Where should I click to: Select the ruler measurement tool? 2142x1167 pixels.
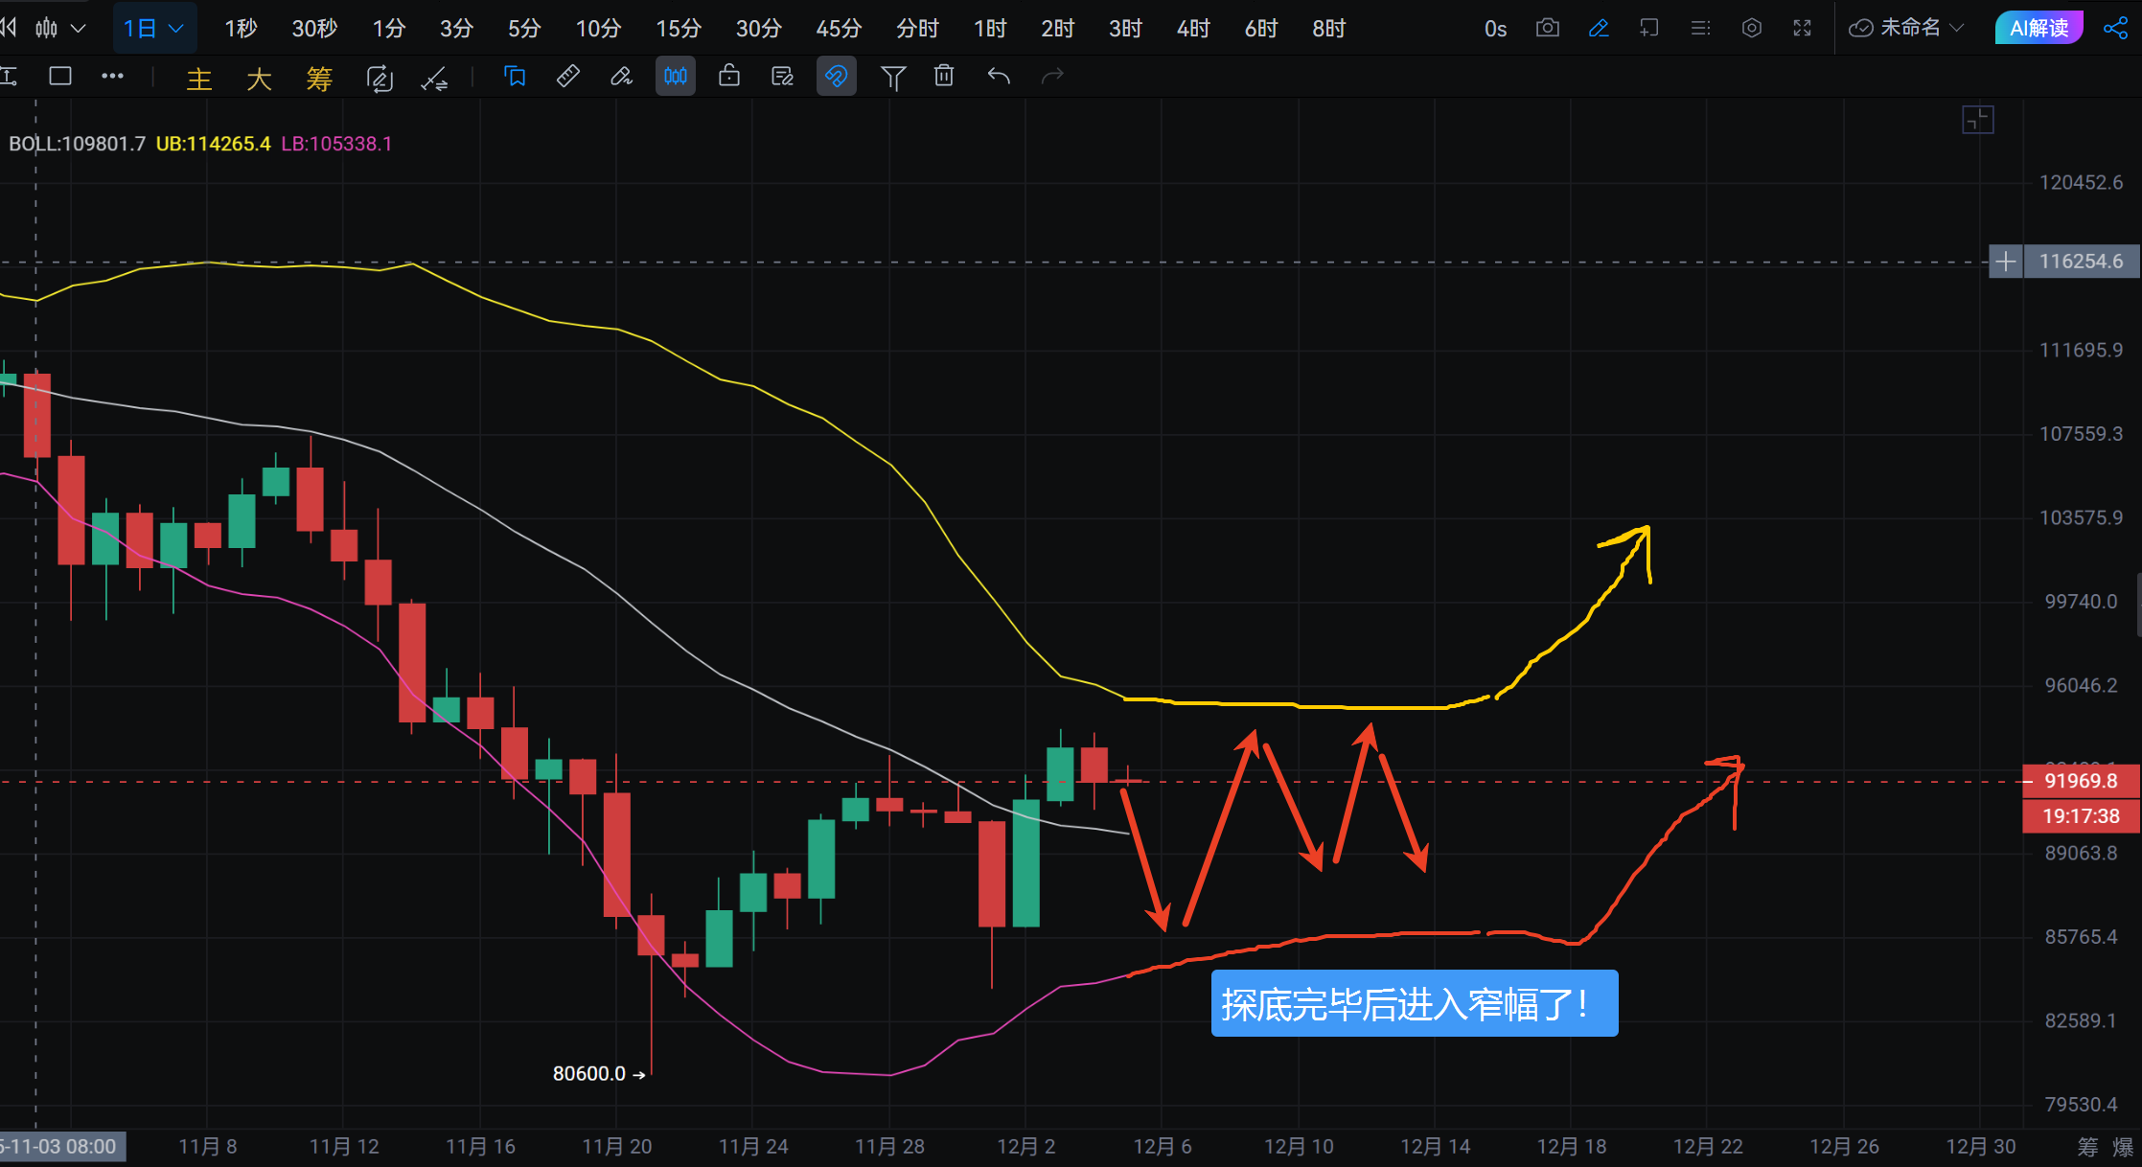[x=567, y=76]
